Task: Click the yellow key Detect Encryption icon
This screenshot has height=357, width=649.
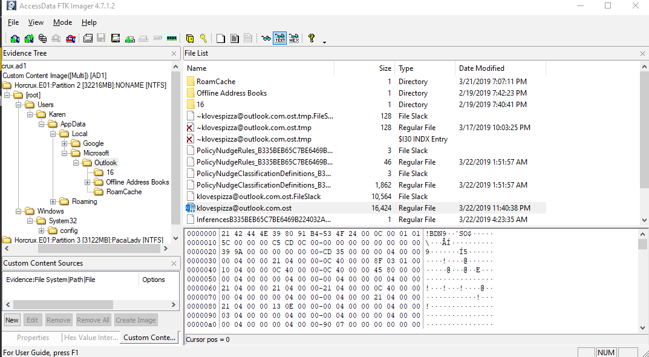Action: [x=204, y=38]
